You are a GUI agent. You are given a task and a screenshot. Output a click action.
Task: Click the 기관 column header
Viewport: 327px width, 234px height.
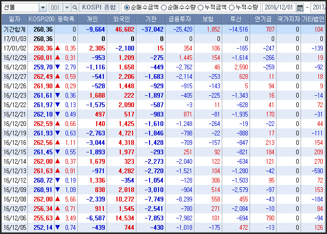151,19
